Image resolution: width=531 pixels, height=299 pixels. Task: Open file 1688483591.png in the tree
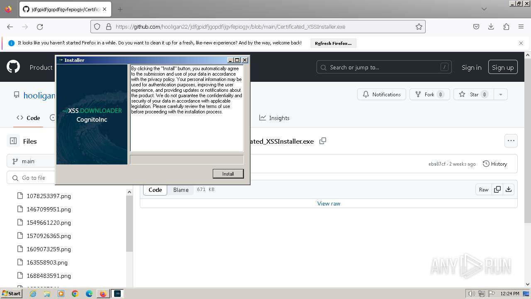tap(49, 276)
